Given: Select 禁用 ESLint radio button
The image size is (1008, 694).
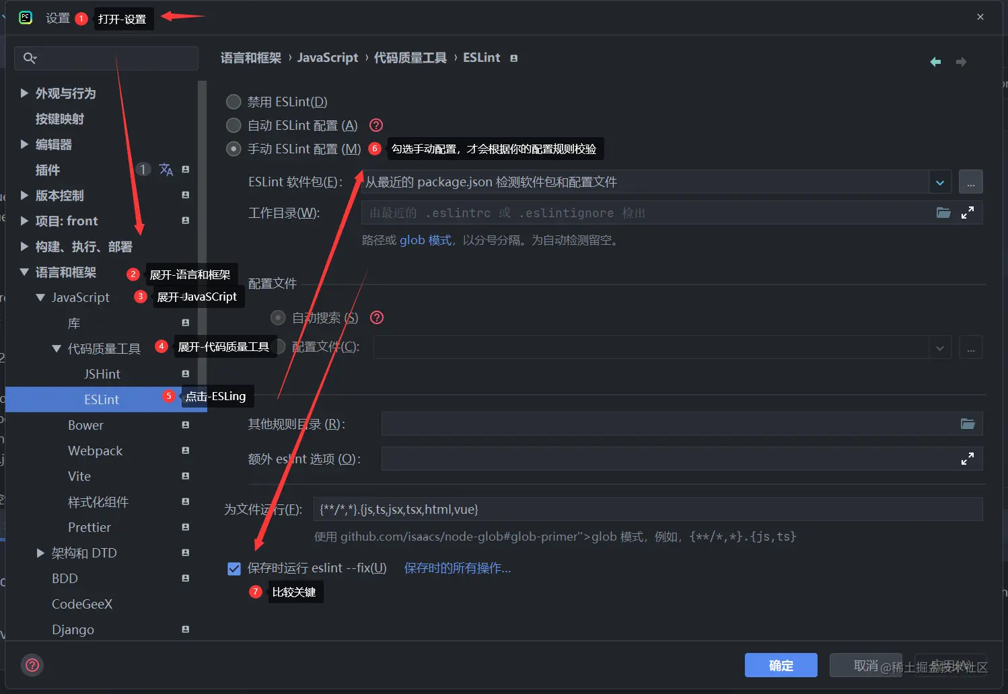Looking at the screenshot, I should pyautogui.click(x=233, y=102).
